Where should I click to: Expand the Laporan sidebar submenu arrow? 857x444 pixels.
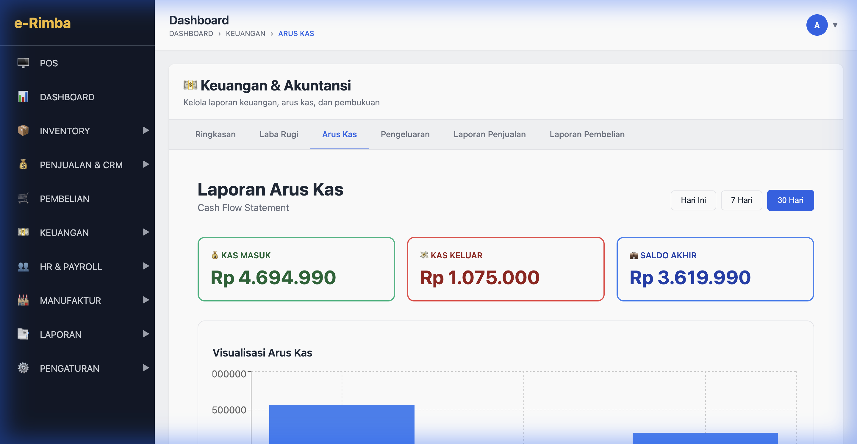click(x=146, y=334)
